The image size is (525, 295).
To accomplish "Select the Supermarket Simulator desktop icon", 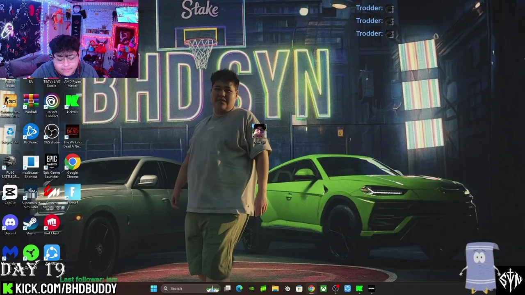I will click(31, 197).
